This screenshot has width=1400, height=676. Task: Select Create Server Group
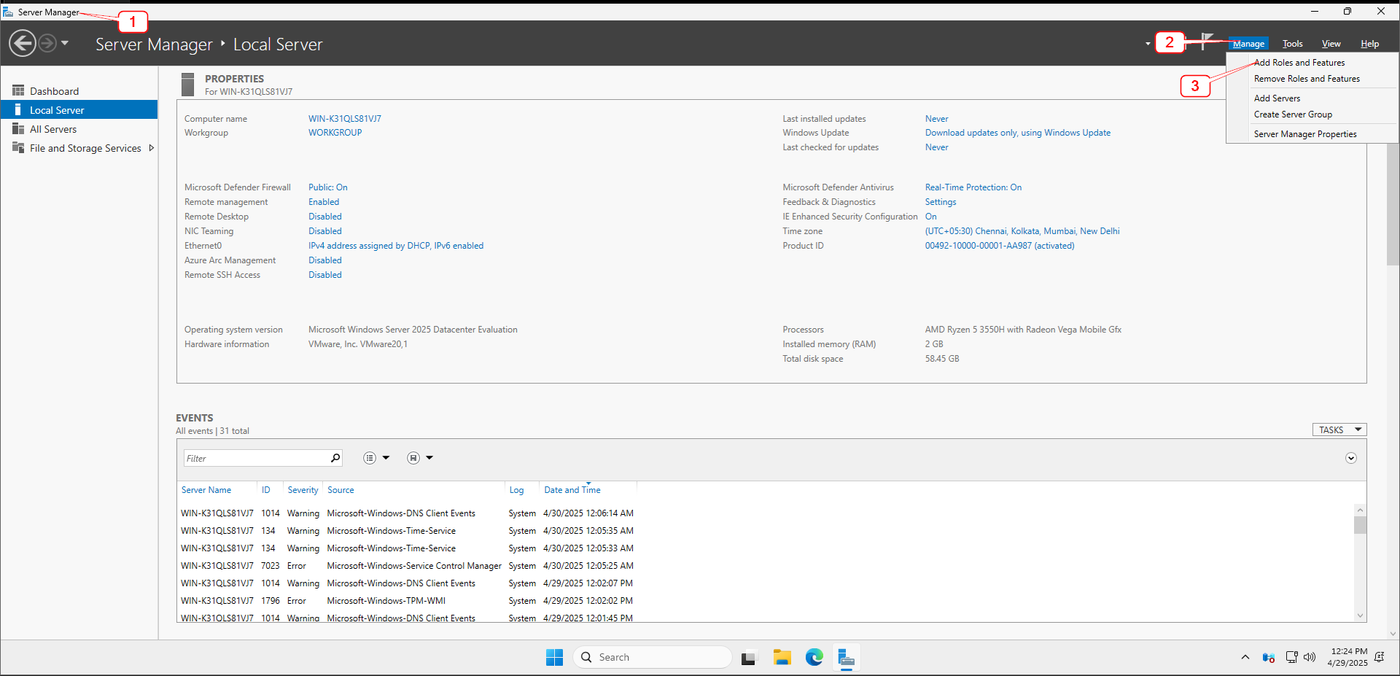point(1293,114)
